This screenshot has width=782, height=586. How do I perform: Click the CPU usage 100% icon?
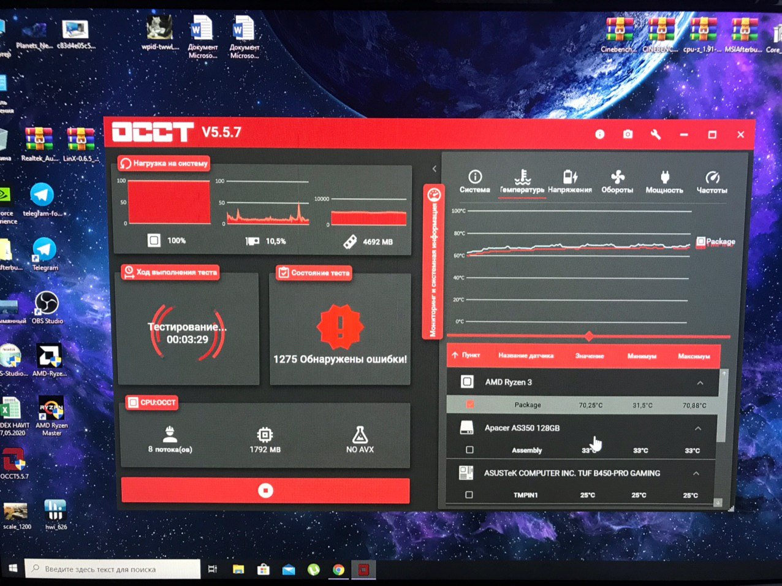[154, 240]
